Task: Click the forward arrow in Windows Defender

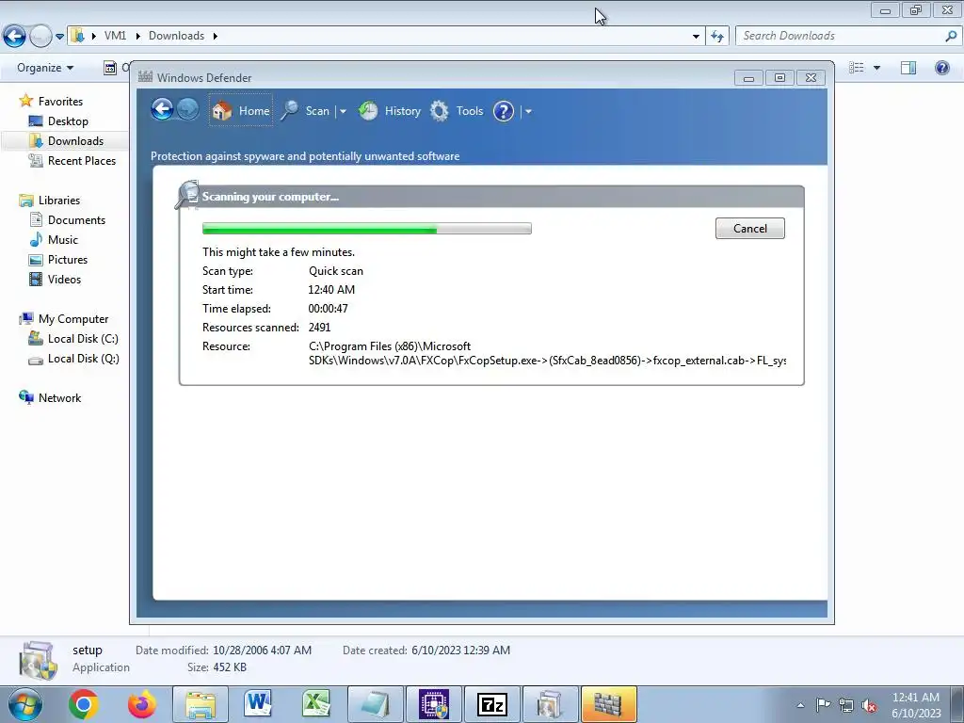Action: (188, 110)
